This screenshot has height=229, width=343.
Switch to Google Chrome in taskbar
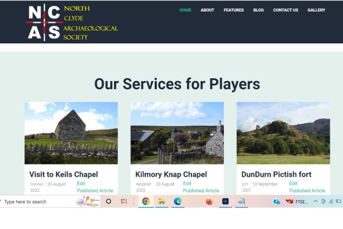coord(146,201)
